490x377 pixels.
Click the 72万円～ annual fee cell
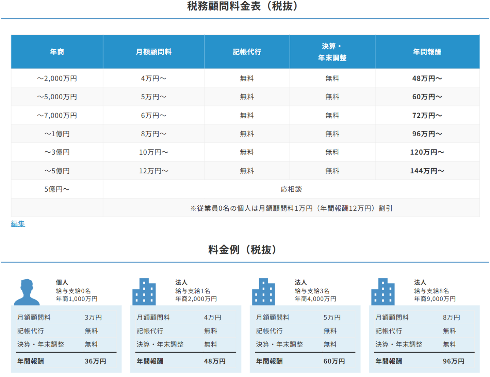click(427, 116)
